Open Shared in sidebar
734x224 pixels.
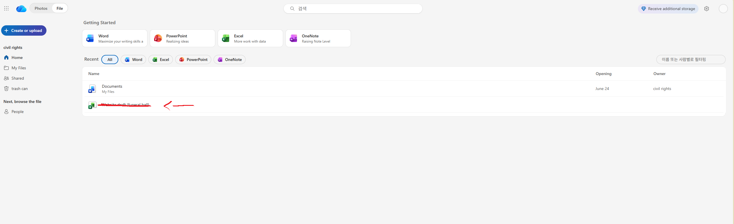[18, 78]
